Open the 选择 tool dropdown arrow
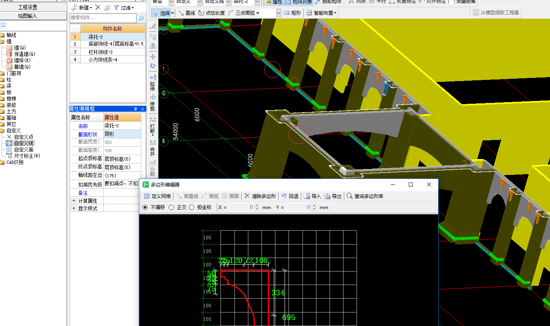The width and height of the screenshot is (550, 326). point(172,13)
